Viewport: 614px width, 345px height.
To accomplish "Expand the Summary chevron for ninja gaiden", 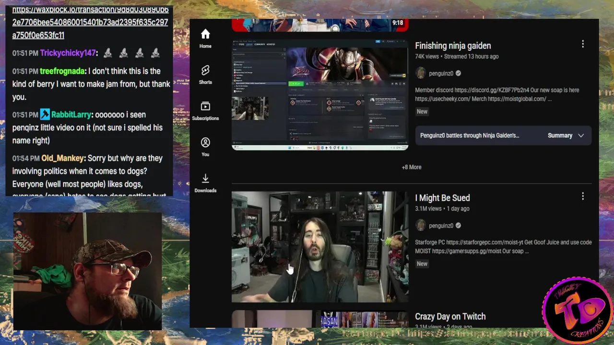I will coord(581,136).
